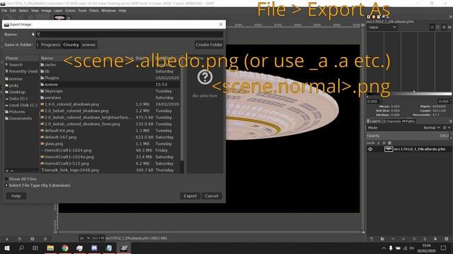
Task: Open the Windows menu
Action: point(108,11)
